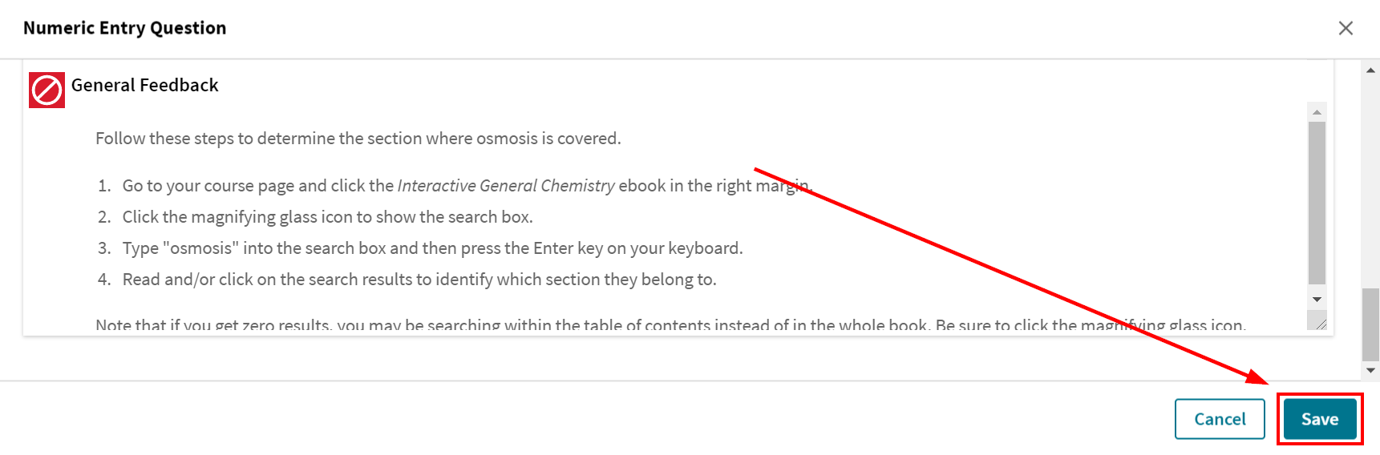
Task: Save the numeric entry question
Action: [x=1320, y=419]
